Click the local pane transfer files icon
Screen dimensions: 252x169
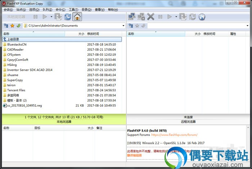click(x=58, y=17)
